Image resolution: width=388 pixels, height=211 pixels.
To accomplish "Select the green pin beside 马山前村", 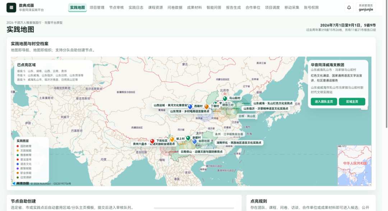I will coord(225,99).
